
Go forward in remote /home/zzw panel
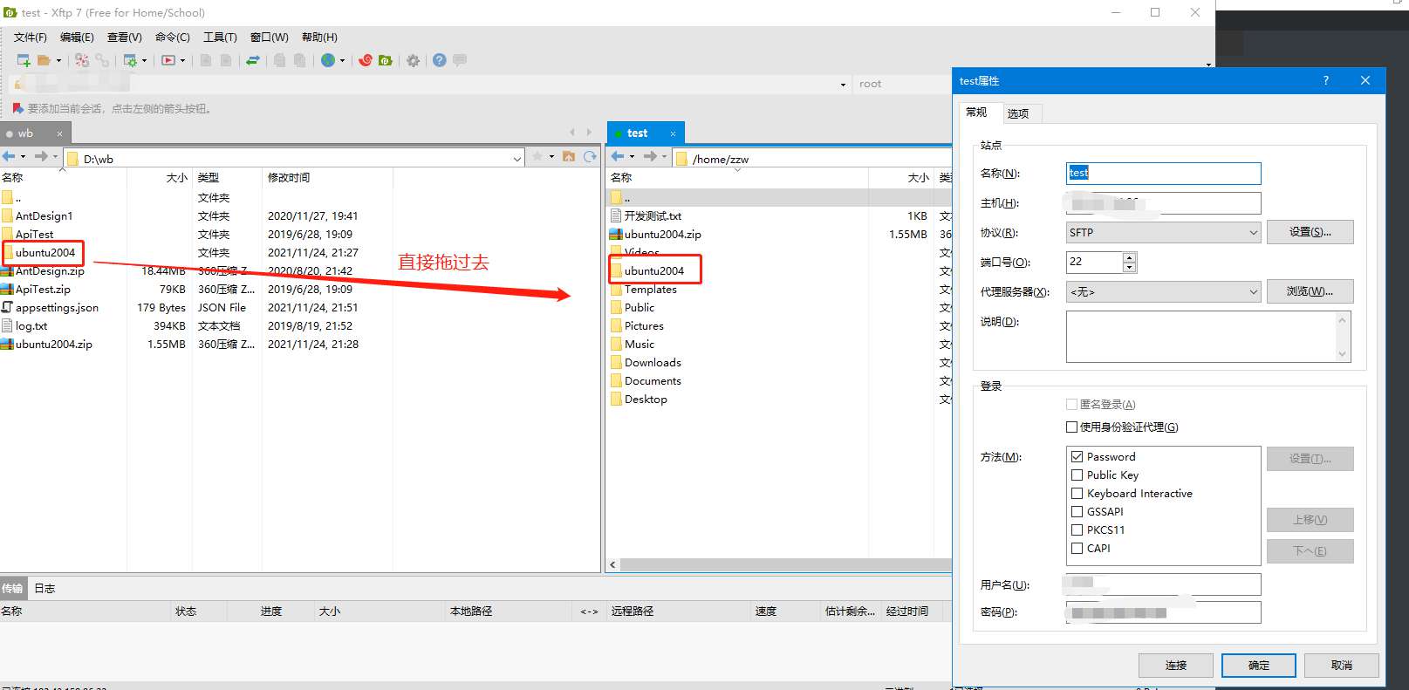[650, 156]
